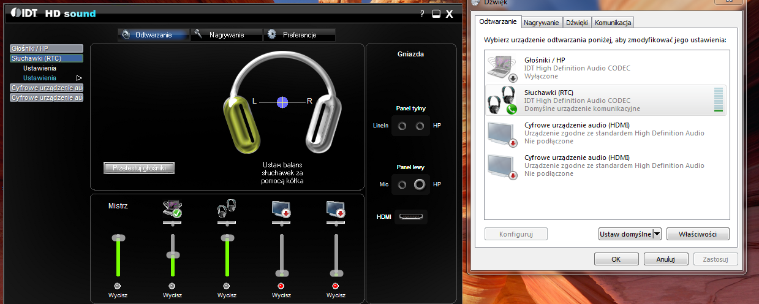Toggle Wycisz for first HDMI channel
759x304 pixels.
pyautogui.click(x=281, y=286)
